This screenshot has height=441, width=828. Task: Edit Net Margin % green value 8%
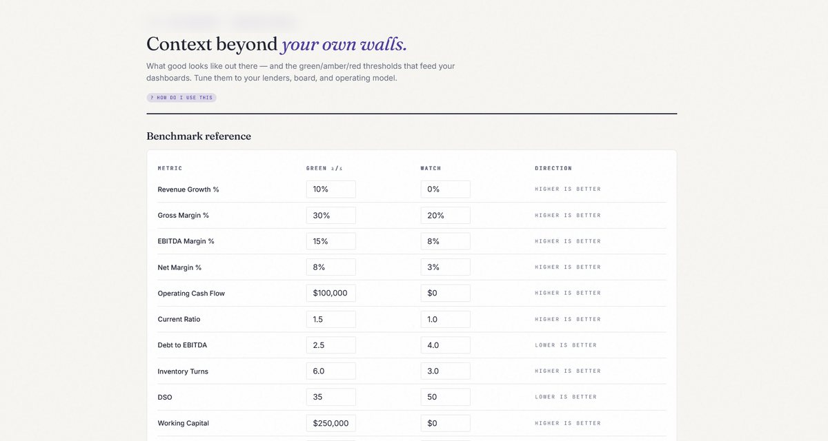331,267
